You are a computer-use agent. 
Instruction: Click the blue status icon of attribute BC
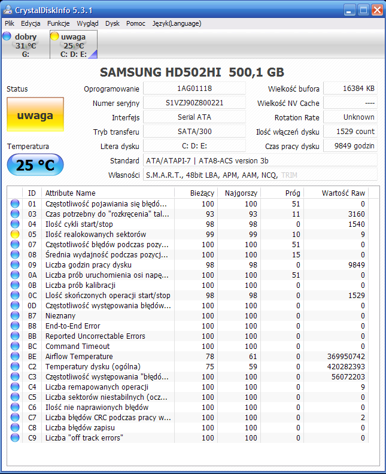(15, 346)
